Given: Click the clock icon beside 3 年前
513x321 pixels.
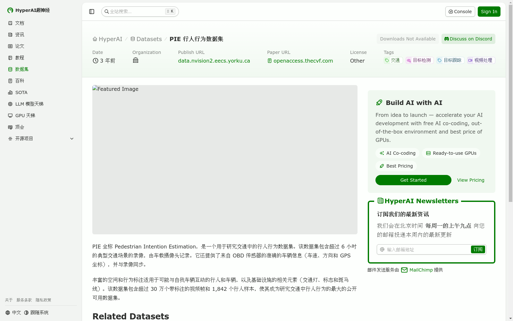Looking at the screenshot, I should 96,61.
